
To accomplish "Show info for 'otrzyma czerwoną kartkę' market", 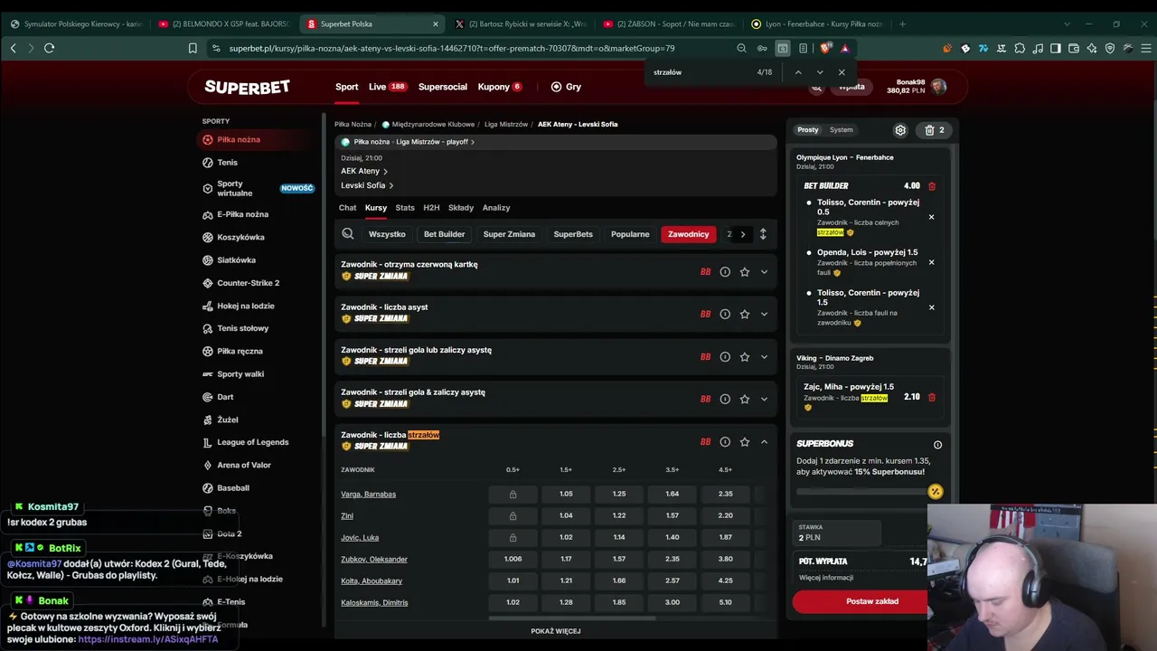I will pos(725,272).
